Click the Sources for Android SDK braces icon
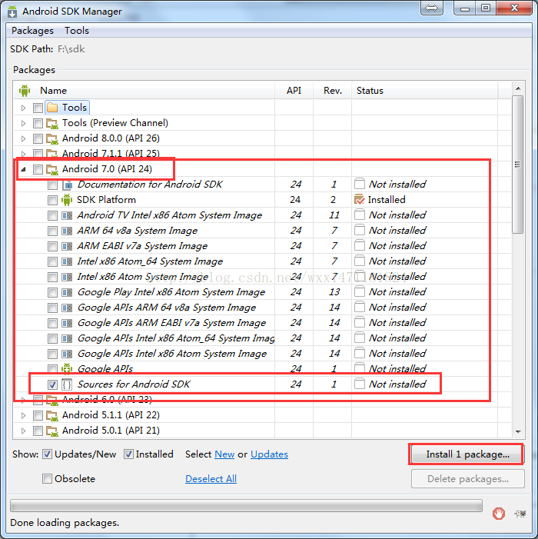Viewport: 538px width, 539px height. (67, 384)
